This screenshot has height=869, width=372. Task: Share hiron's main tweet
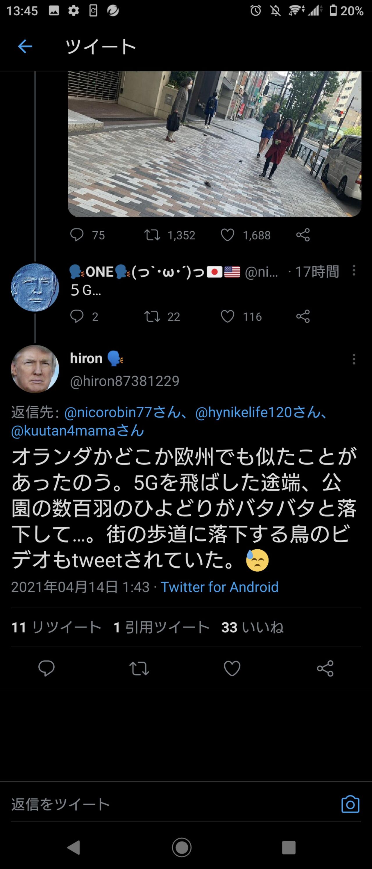pyautogui.click(x=325, y=668)
